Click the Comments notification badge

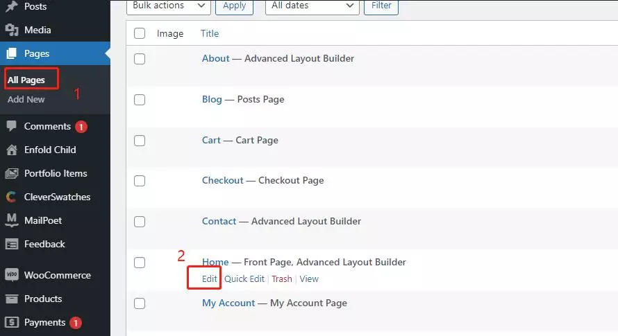point(81,127)
